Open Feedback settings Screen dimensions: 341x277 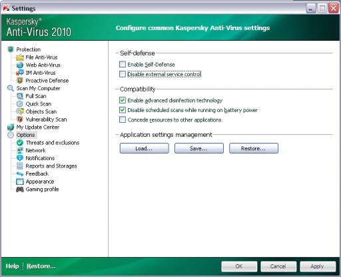click(x=37, y=174)
